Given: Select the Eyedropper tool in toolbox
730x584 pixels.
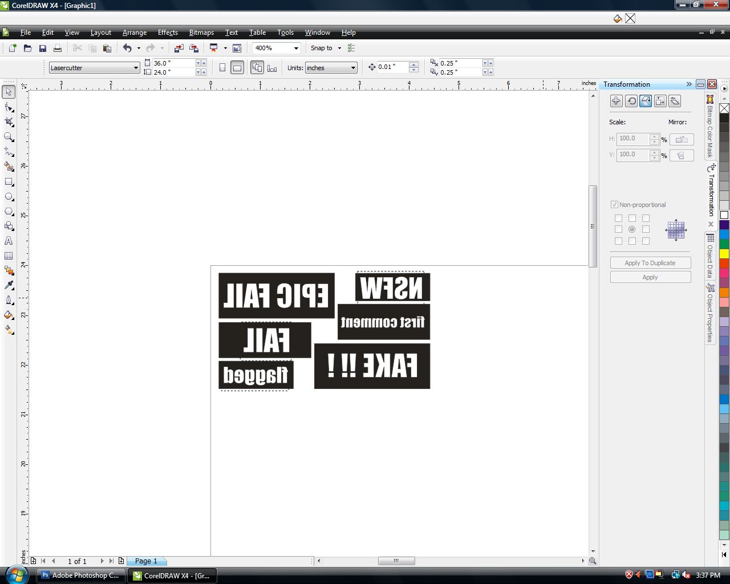Looking at the screenshot, I should click(9, 285).
